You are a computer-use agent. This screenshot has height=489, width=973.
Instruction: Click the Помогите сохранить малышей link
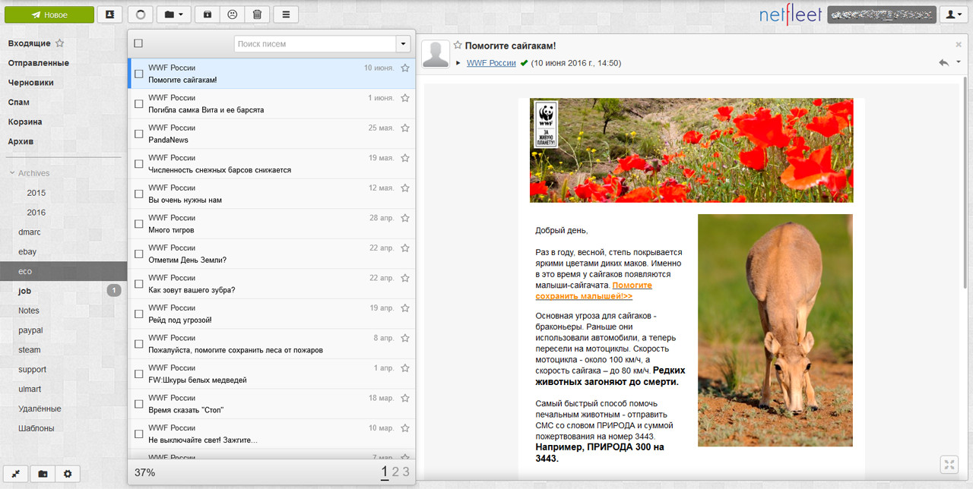tap(594, 291)
